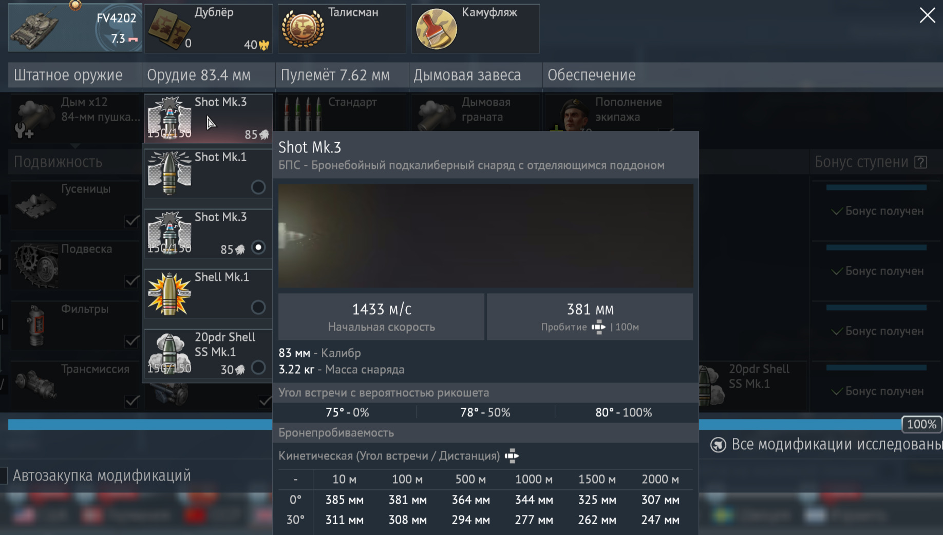Click the Shot Mk.1 shell icon
Screen dimensions: 943x535
(169, 173)
